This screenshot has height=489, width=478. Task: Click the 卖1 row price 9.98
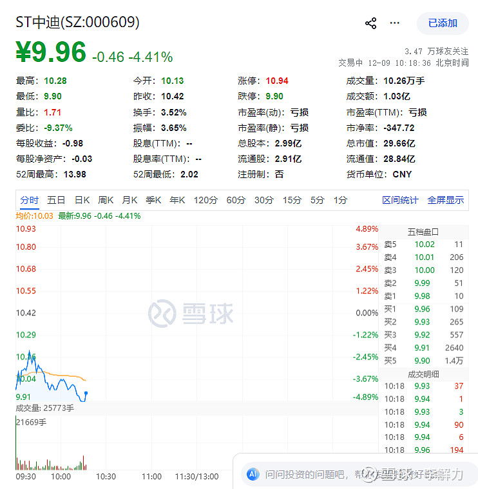click(422, 296)
